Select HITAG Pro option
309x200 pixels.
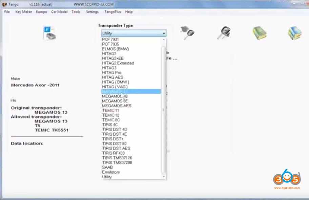[131, 72]
